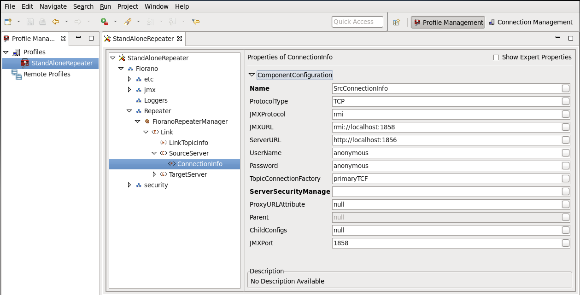Expand the jmx tree node

pyautogui.click(x=129, y=90)
